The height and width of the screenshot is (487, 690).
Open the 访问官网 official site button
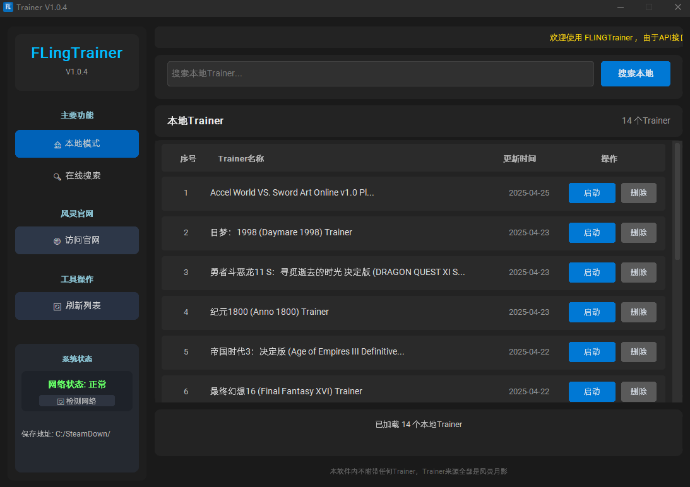coord(77,240)
